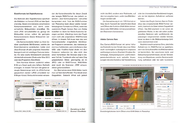The width and height of the screenshot is (188, 123).
Task: Open the Größe dropdown
Action: (129, 106)
